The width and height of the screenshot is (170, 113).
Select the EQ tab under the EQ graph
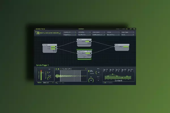pos(105,83)
